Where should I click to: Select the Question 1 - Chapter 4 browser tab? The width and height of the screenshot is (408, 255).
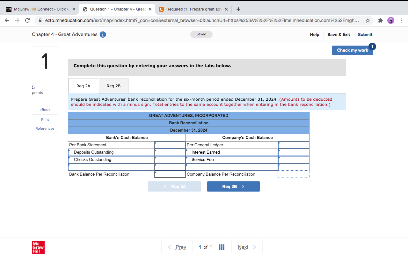(x=117, y=9)
